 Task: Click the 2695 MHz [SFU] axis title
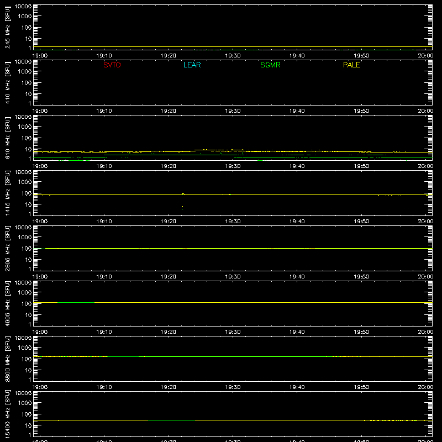point(7,249)
